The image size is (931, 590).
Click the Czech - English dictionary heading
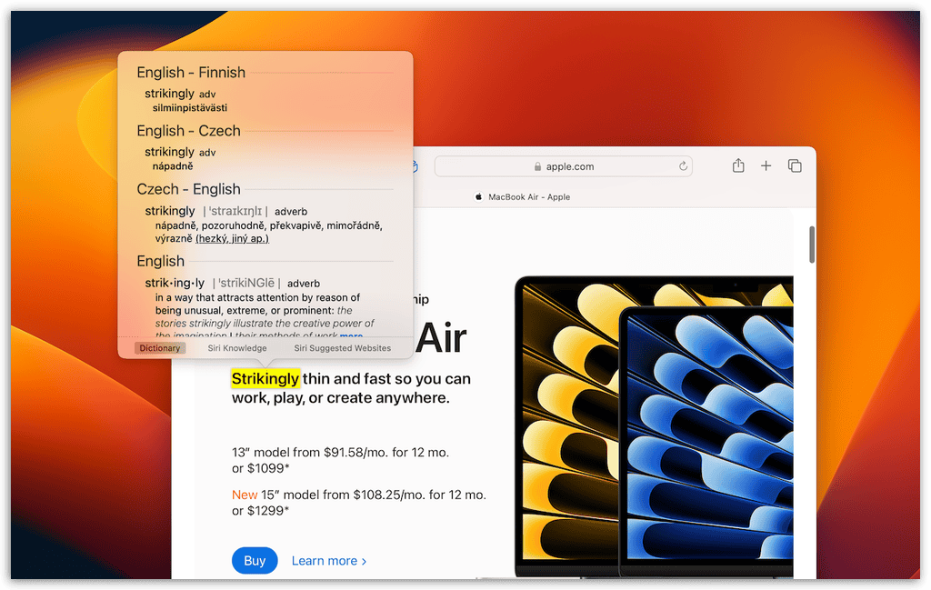point(189,189)
